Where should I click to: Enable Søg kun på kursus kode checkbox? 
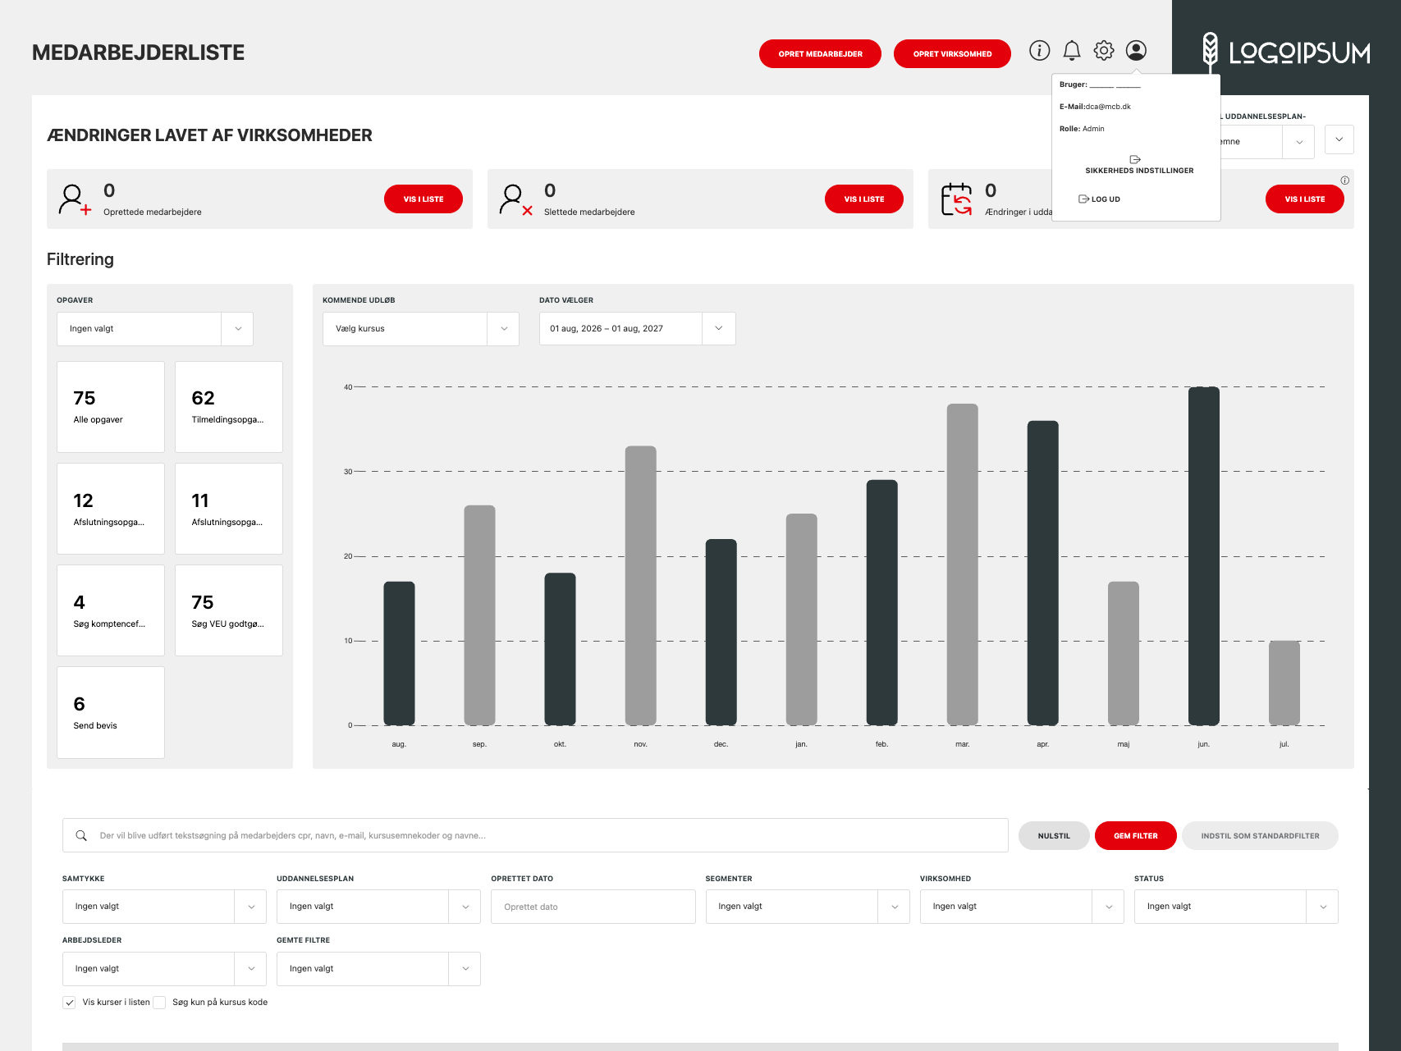point(159,1003)
